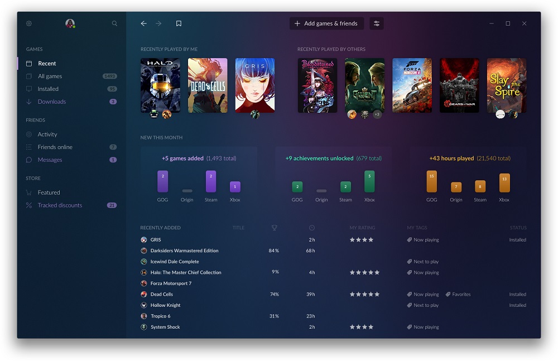Screen dimensions: 558x361
Task: Click the Xbox achievements bar showing 5
Action: click(x=369, y=181)
